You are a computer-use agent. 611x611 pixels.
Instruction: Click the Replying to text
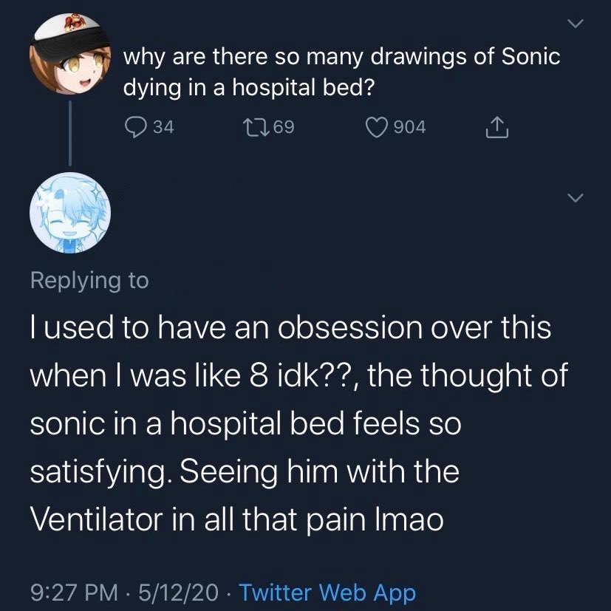(x=89, y=279)
